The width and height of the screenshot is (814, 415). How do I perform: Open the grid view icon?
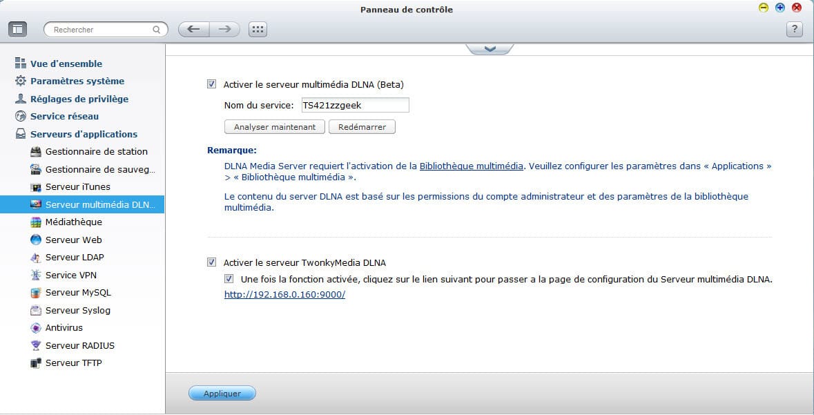258,30
